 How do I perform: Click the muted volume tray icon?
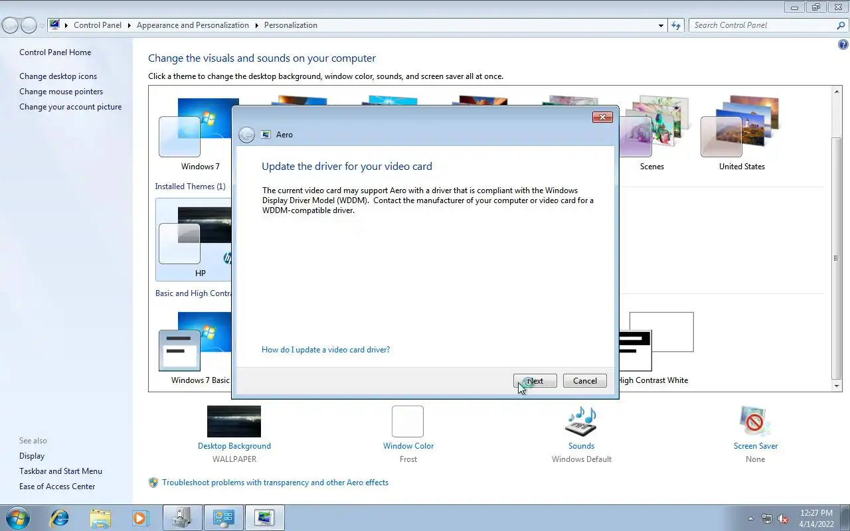click(783, 518)
